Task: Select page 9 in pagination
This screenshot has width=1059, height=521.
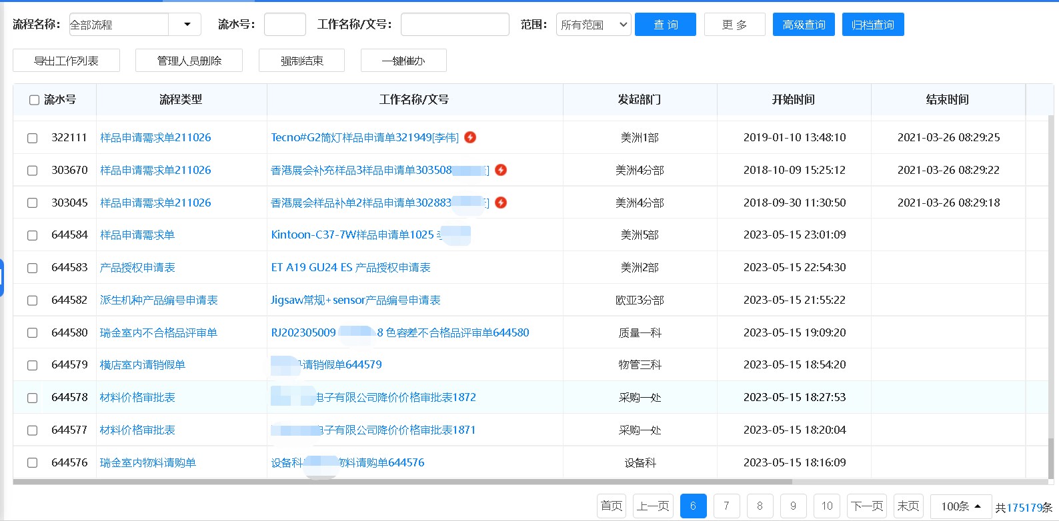Action: [x=793, y=506]
